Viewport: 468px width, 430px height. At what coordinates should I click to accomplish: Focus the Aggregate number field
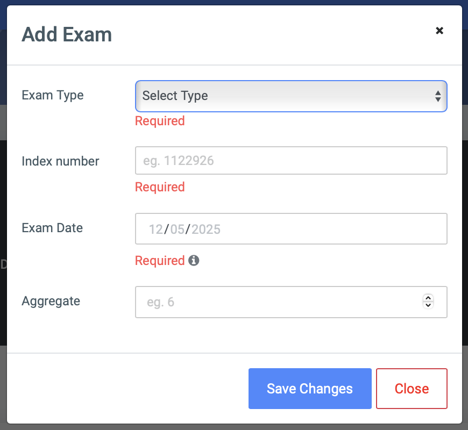click(280, 302)
